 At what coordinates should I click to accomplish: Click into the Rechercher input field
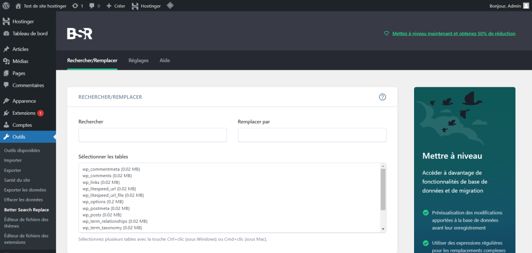(x=152, y=135)
